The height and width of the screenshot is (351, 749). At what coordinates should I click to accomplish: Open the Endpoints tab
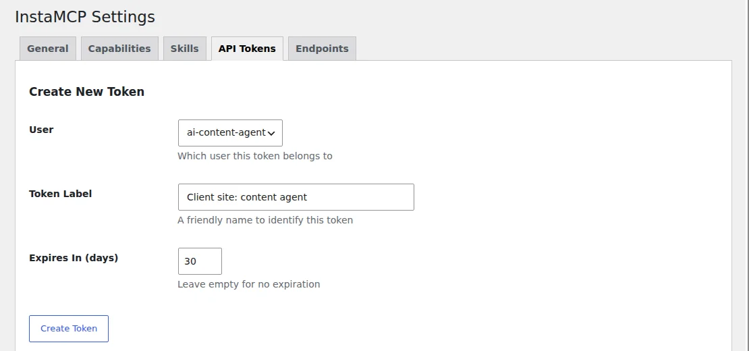(322, 49)
